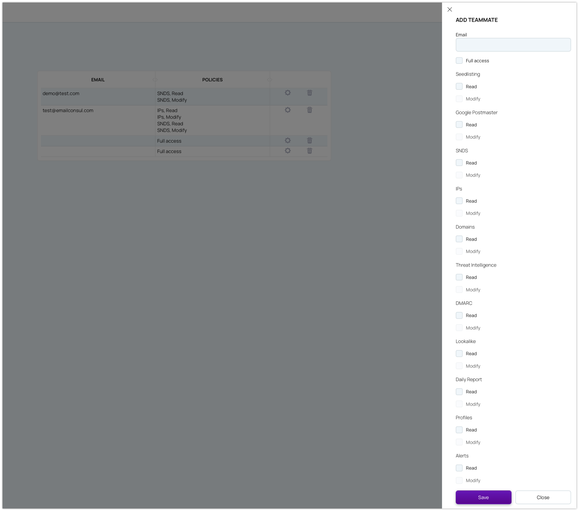
Task: Click the Close button to dismiss panel
Action: coord(543,497)
